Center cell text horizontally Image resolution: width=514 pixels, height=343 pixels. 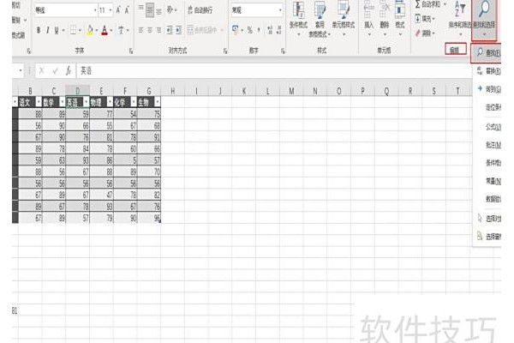150,30
